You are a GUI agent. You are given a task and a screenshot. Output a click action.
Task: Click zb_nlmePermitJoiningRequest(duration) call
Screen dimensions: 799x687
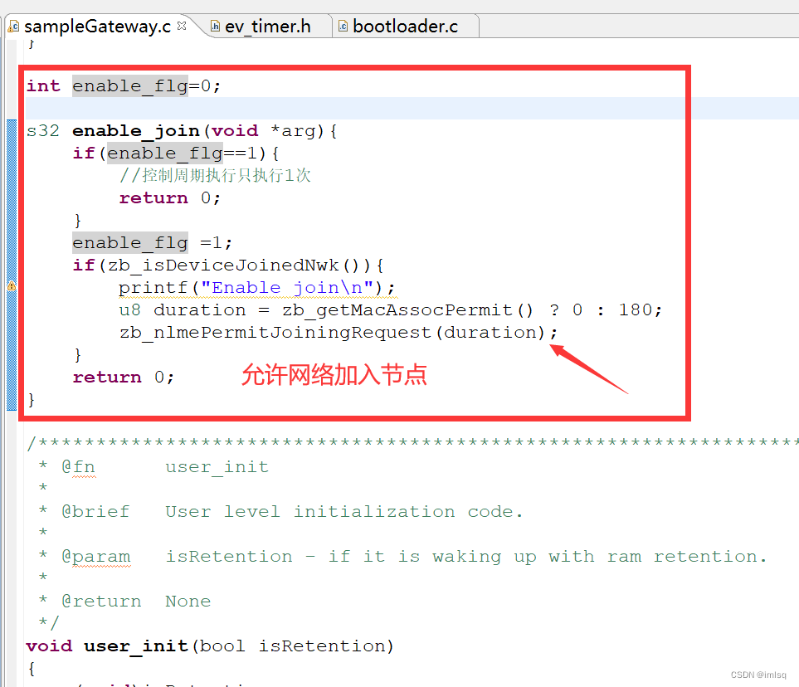pos(339,332)
